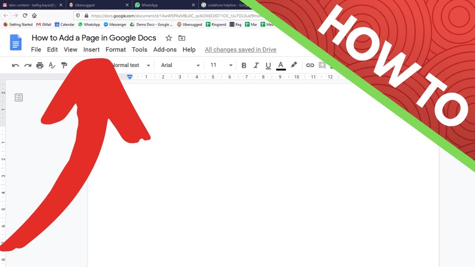Image resolution: width=475 pixels, height=267 pixels.
Task: Toggle bold formatting
Action: (244, 65)
